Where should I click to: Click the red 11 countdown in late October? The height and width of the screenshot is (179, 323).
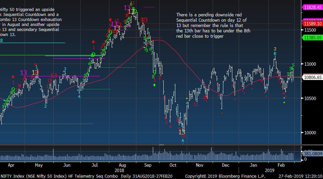196,105
